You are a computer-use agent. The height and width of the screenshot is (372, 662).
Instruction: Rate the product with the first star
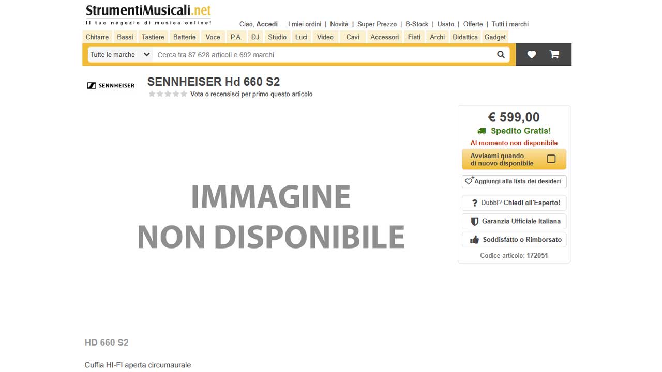tap(152, 94)
